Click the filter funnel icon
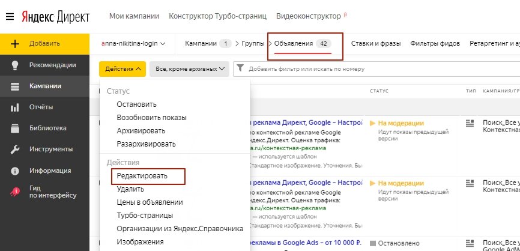Viewport: 520px width, 251px height. tap(240, 68)
